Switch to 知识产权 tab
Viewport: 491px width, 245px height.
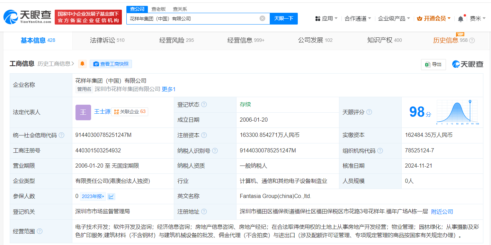tap(384, 40)
